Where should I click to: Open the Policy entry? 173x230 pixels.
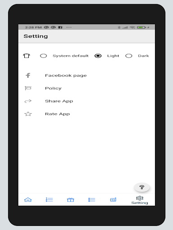[x=53, y=88]
